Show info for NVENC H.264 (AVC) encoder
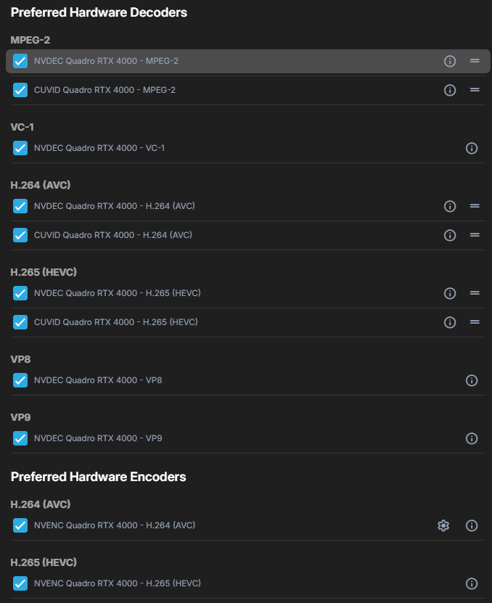This screenshot has height=603, width=492. tap(472, 525)
